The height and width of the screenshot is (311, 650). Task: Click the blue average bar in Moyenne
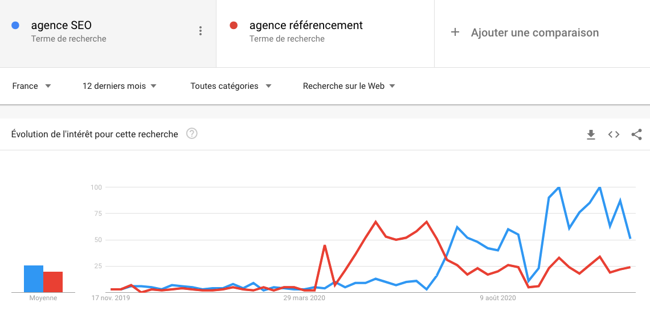click(34, 279)
